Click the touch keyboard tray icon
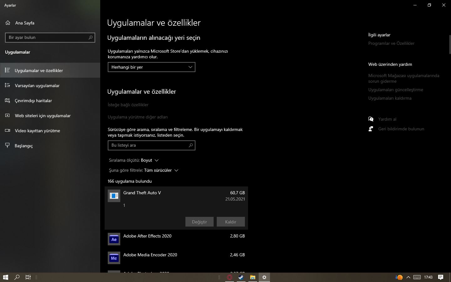The image size is (451, 282). tap(417, 277)
